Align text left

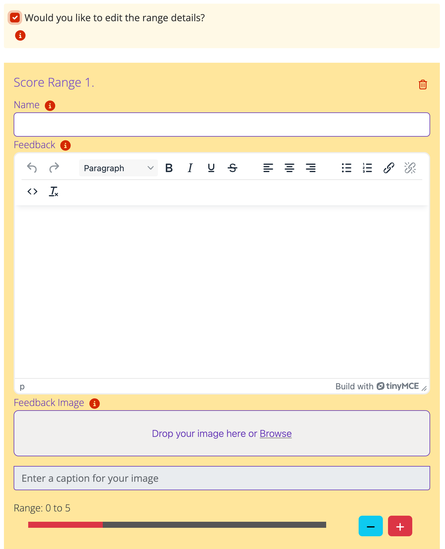click(x=268, y=168)
